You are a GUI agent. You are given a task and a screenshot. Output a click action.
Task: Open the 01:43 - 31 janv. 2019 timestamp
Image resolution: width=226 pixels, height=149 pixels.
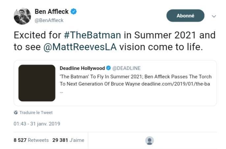(x=37, y=124)
